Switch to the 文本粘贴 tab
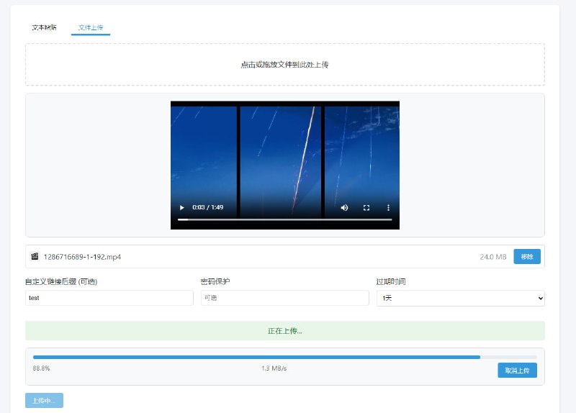 (x=44, y=27)
